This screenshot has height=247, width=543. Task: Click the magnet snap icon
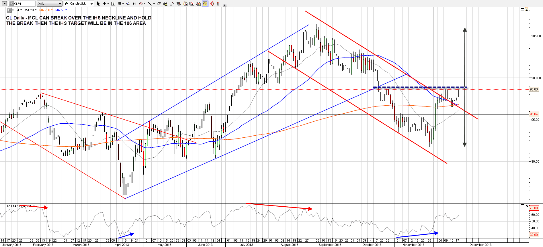click(x=218, y=4)
